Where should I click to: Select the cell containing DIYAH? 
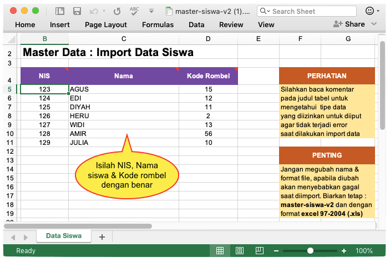pyautogui.click(x=124, y=107)
